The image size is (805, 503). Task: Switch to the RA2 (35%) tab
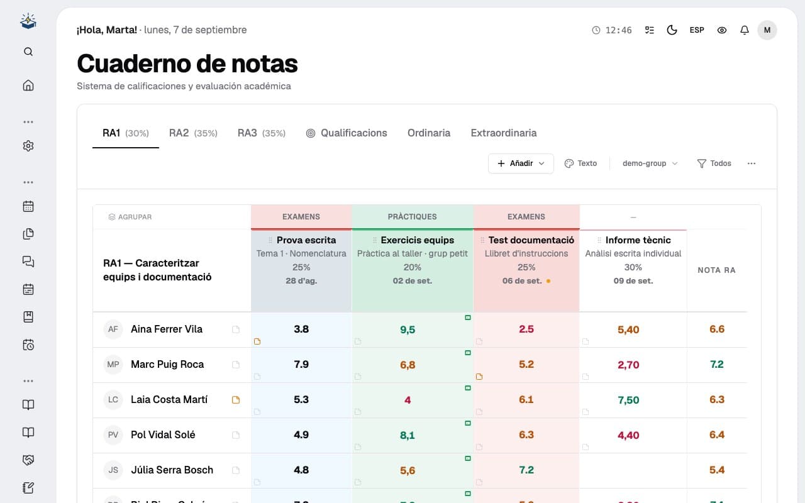193,133
